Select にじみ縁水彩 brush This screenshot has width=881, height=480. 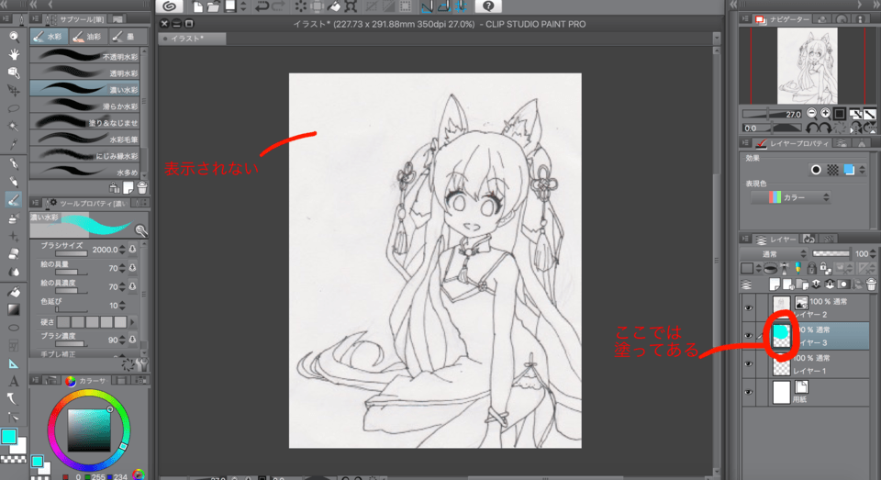click(84, 154)
